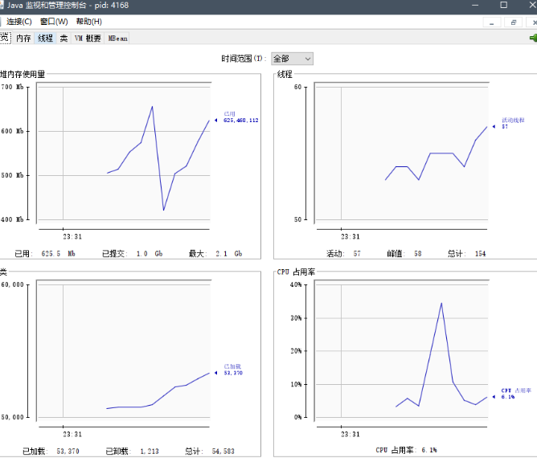Viewport: 537px width, 458px height.
Task: Switch to the 内存 tab
Action: 23,38
